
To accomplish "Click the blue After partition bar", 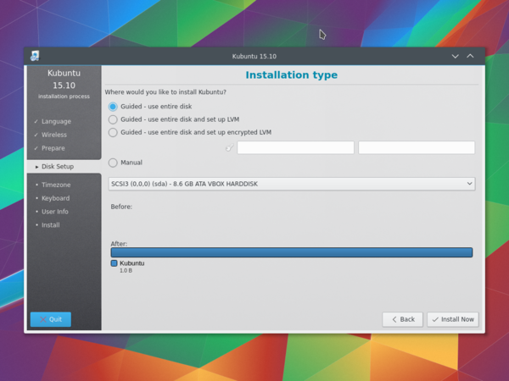I will point(291,252).
